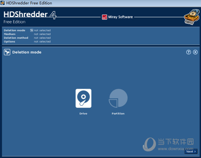Viewport: 201px width, 158px height.
Task: Click the HDShredder shredder mascot icon
Action: [192, 17]
